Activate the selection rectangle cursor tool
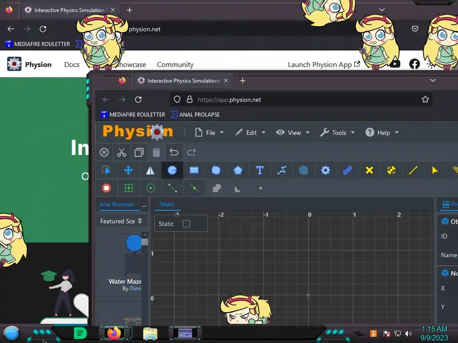458x343 pixels. (106, 170)
